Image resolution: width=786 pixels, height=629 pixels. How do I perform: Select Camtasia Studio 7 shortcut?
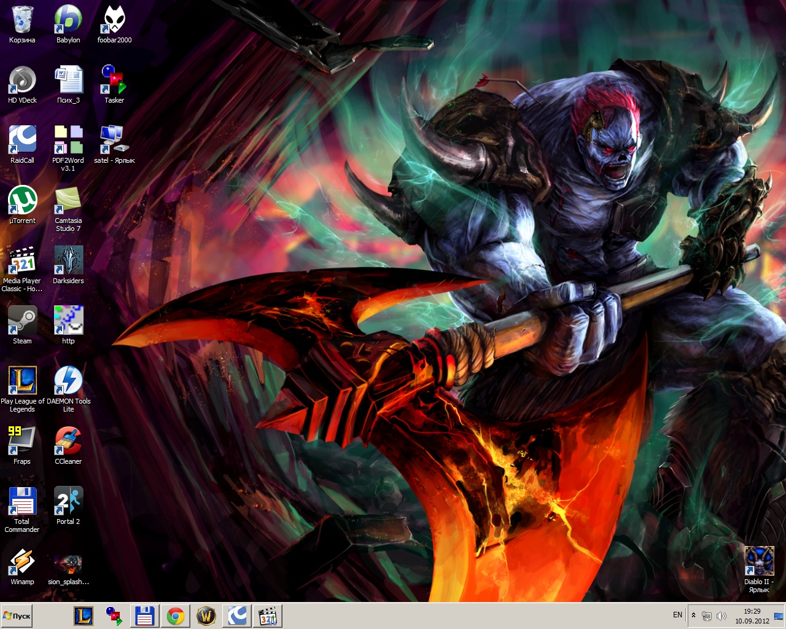point(68,209)
